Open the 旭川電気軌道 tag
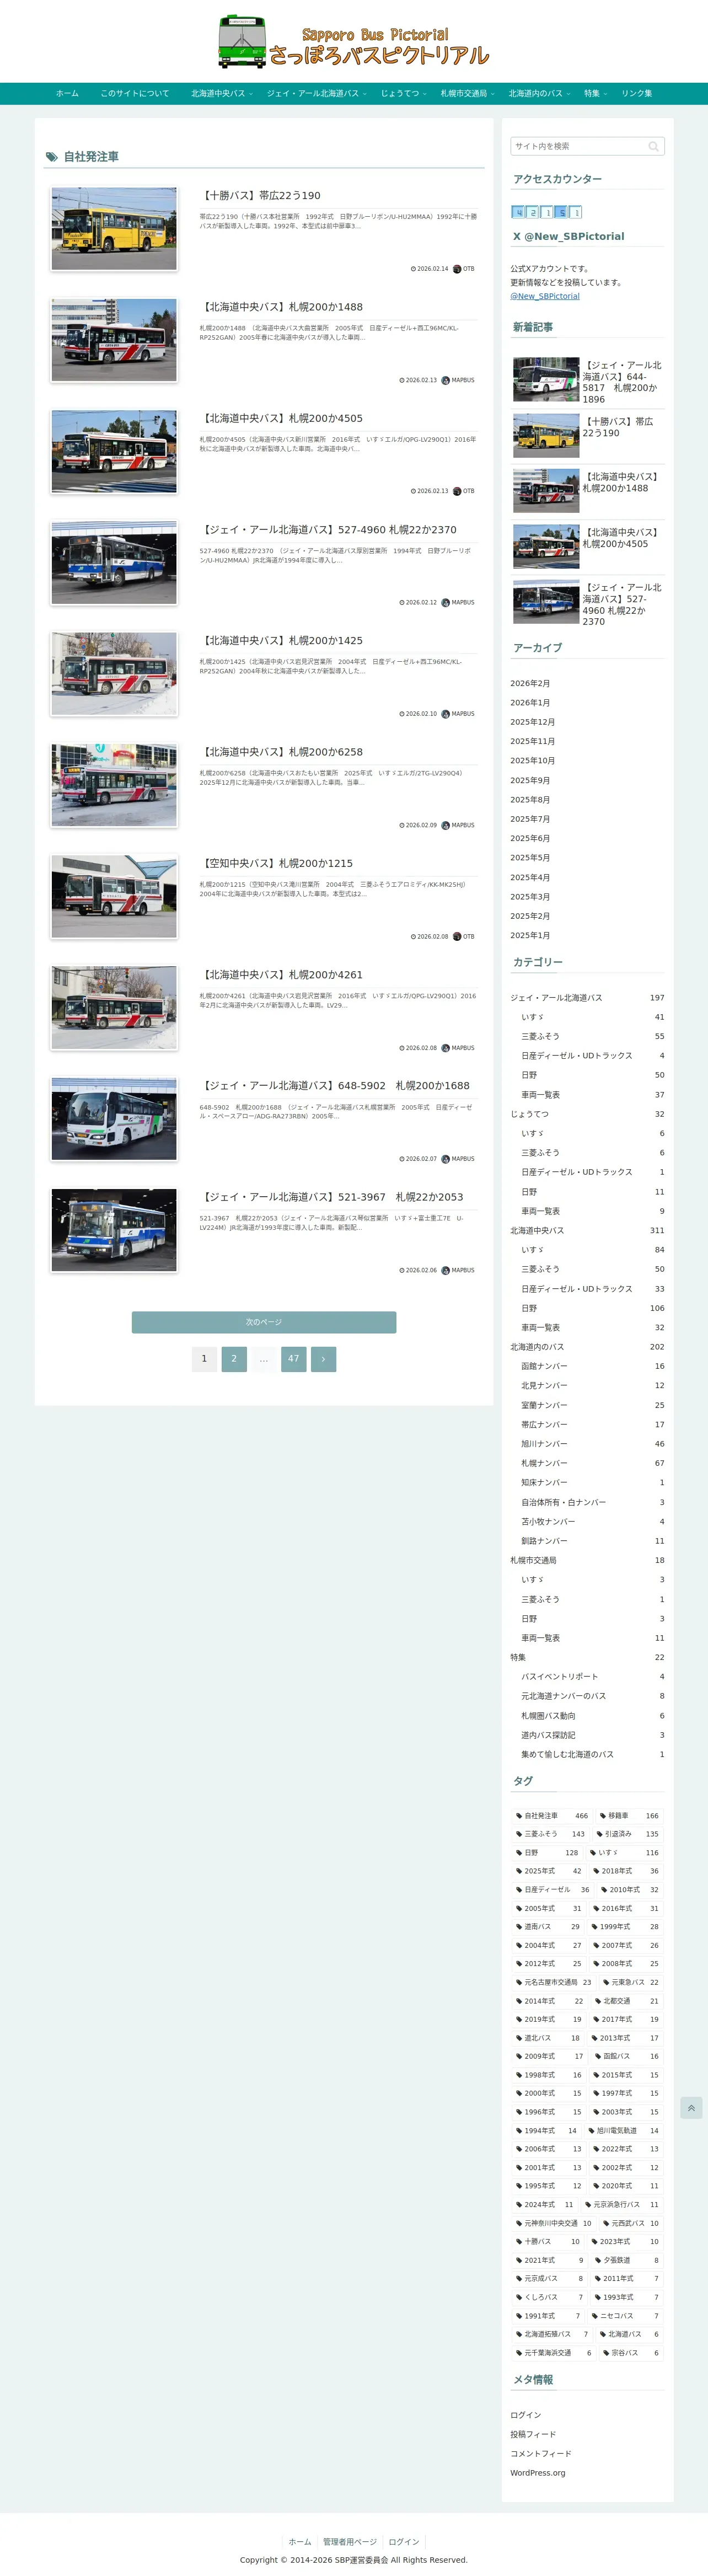Screen dimensions: 708x2576 (x=624, y=2130)
